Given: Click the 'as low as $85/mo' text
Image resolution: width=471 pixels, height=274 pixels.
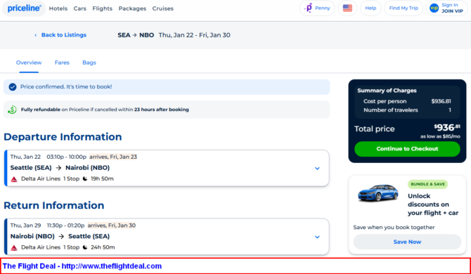Looking at the screenshot, I should (440, 136).
